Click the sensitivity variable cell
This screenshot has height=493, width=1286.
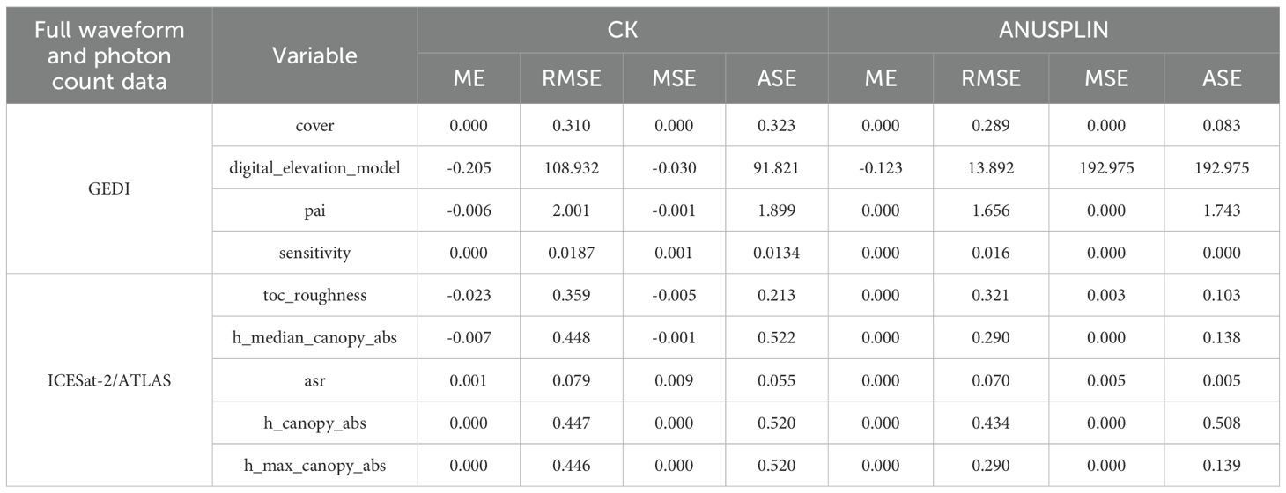click(x=314, y=254)
